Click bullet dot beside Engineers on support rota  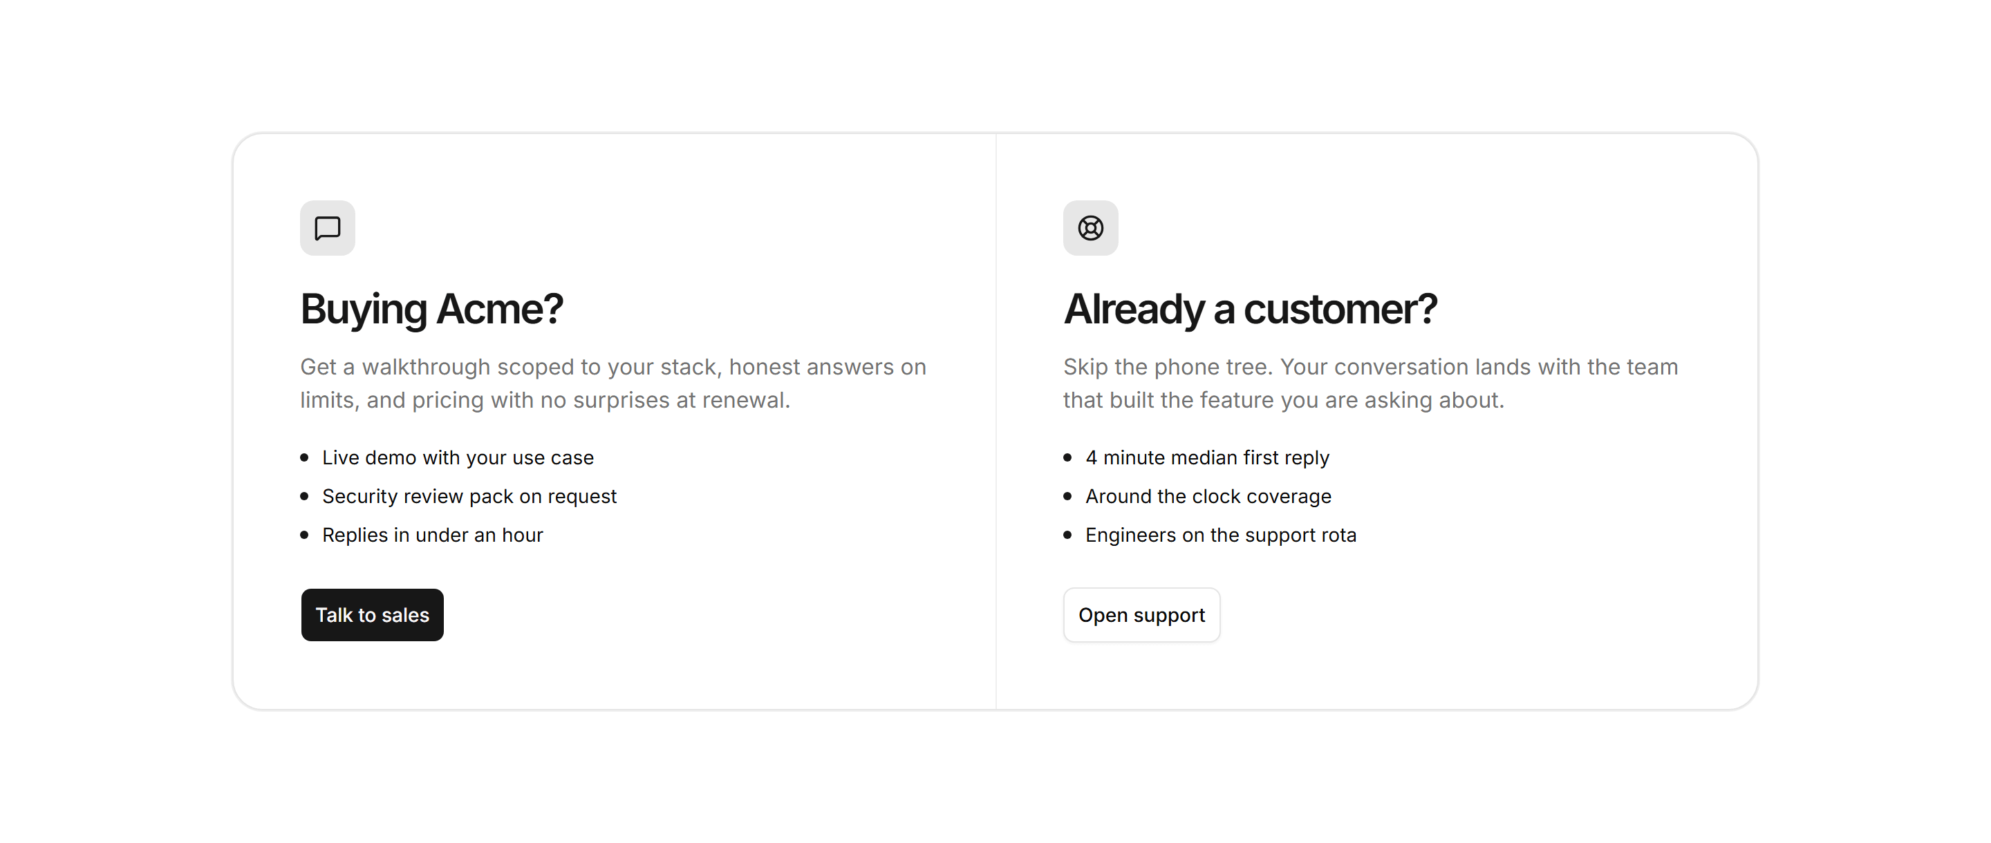tap(1067, 535)
